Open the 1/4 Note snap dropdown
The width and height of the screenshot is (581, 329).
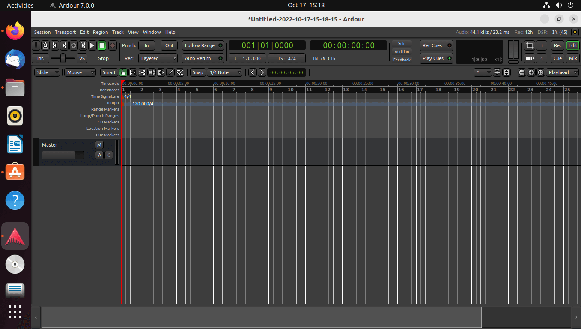225,72
